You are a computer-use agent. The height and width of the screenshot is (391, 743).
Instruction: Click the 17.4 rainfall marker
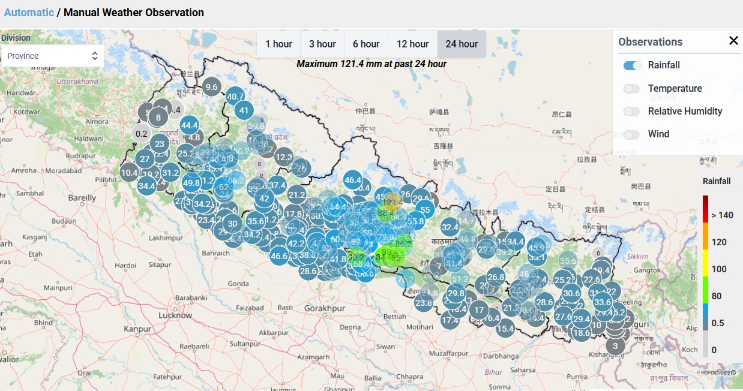tap(450, 320)
